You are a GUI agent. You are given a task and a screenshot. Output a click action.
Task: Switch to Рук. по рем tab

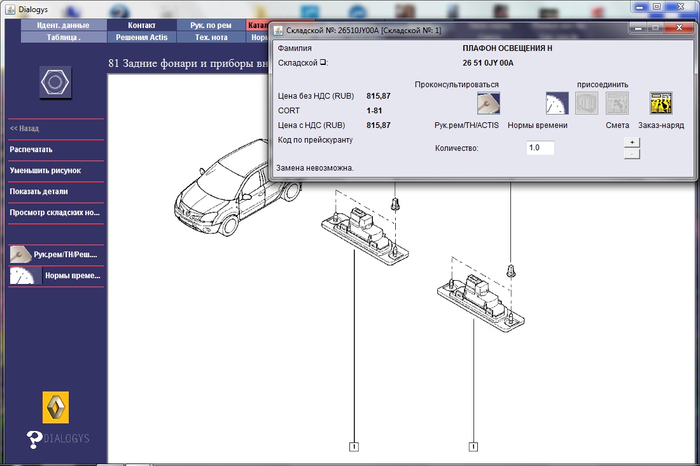coord(211,25)
